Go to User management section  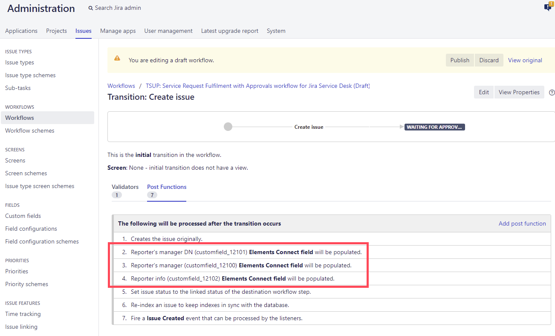click(168, 31)
